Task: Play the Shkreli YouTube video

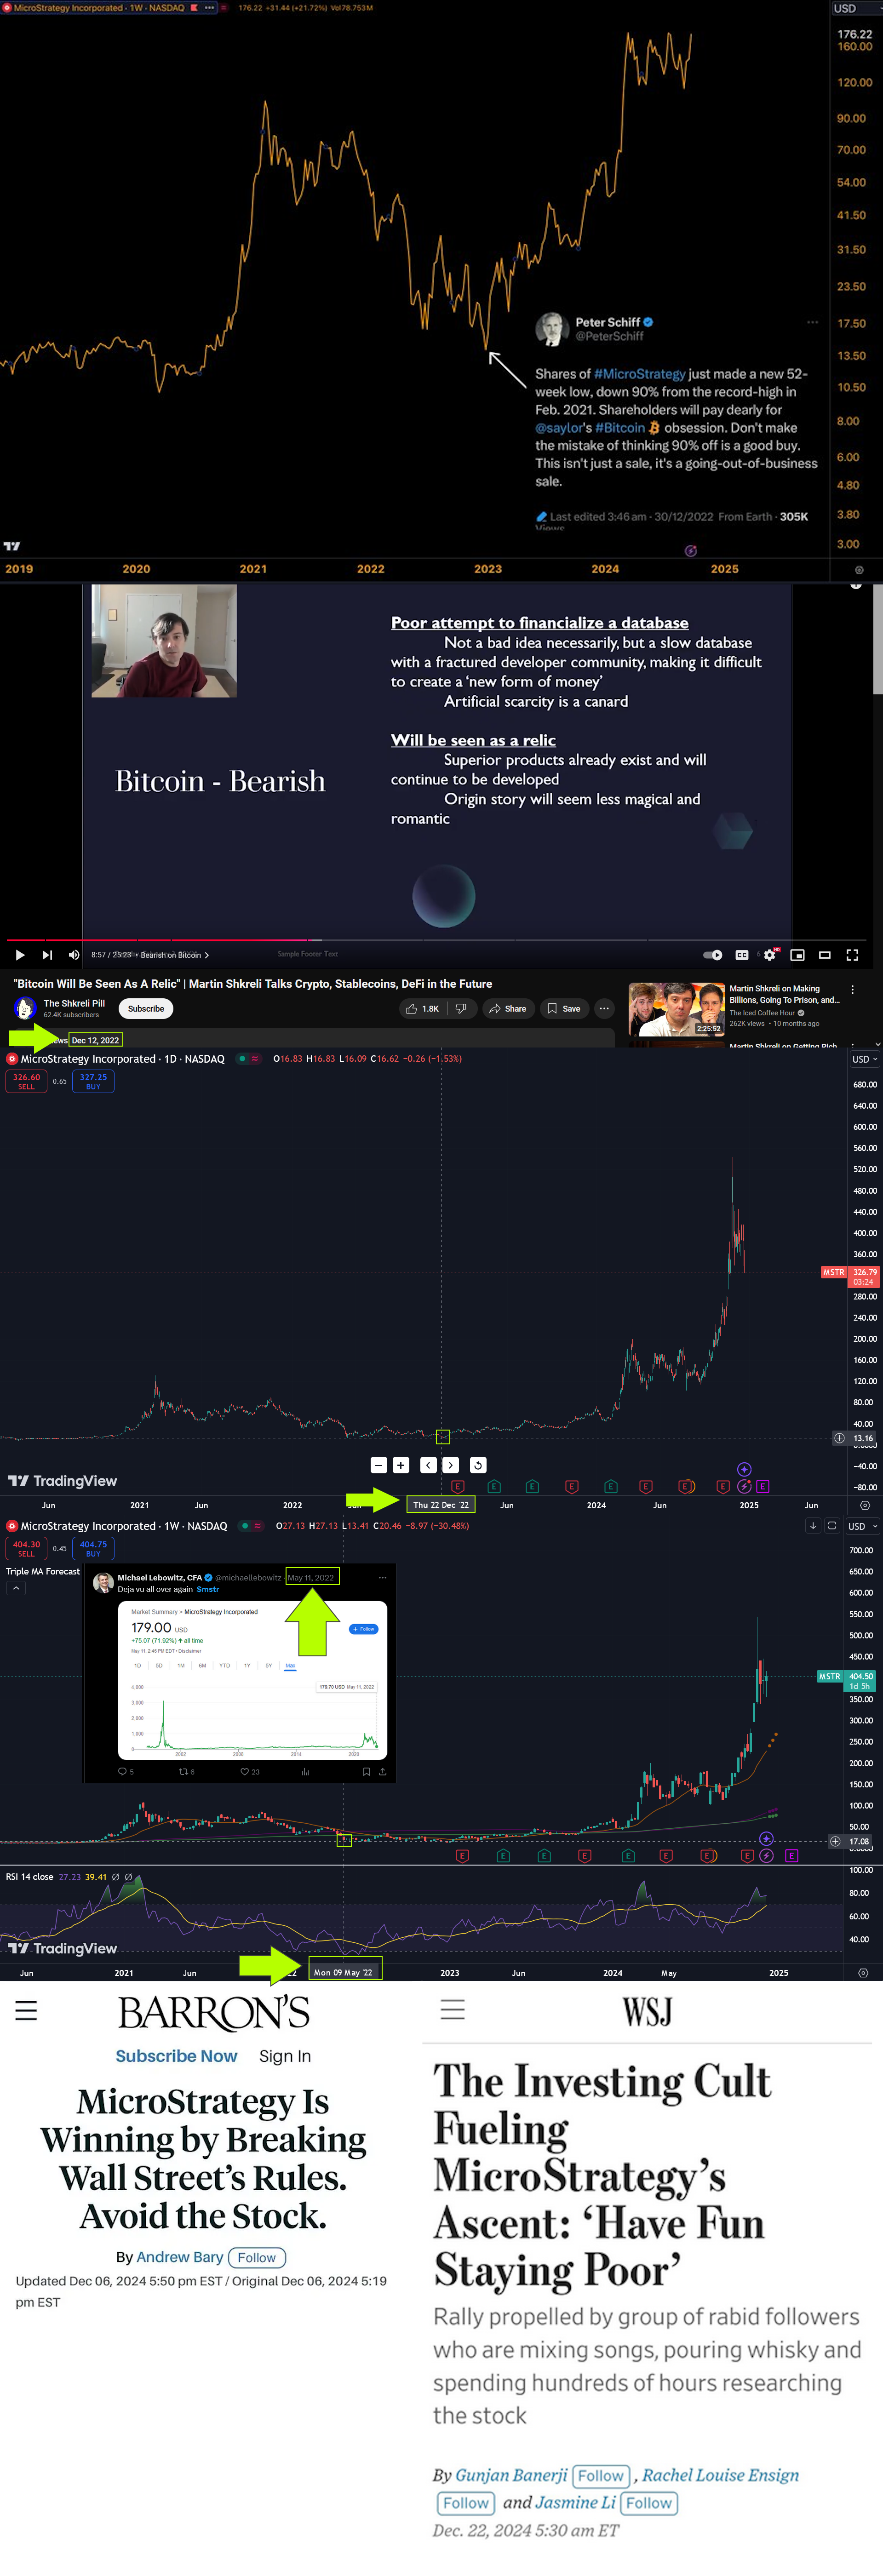Action: [20, 955]
